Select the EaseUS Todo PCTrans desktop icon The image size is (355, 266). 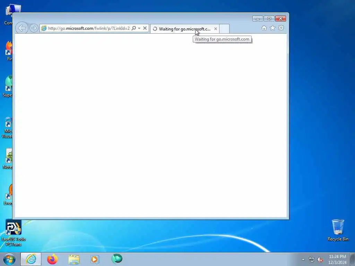coord(14,233)
